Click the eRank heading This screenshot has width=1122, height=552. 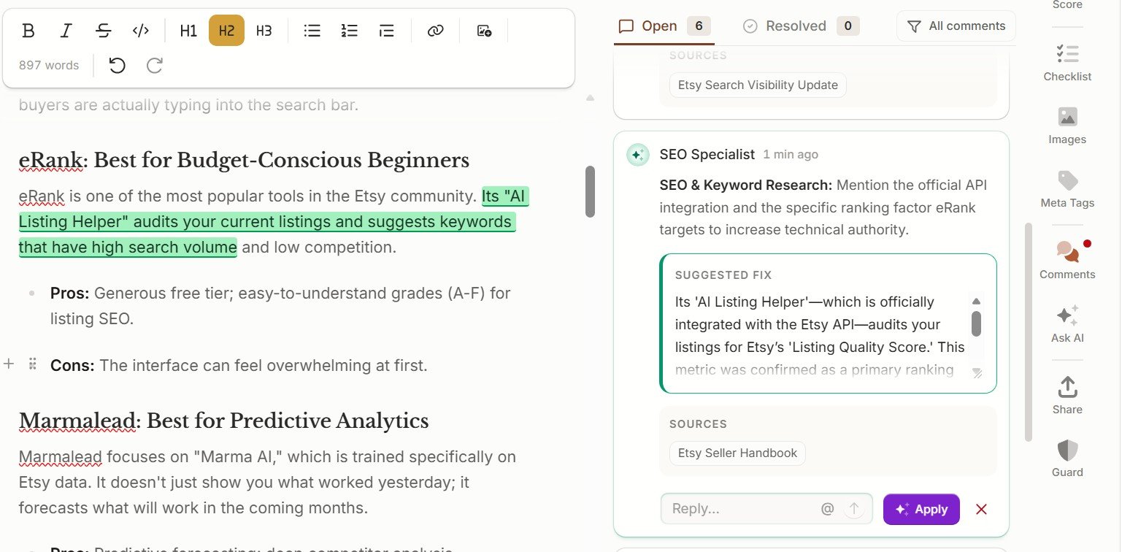(244, 160)
